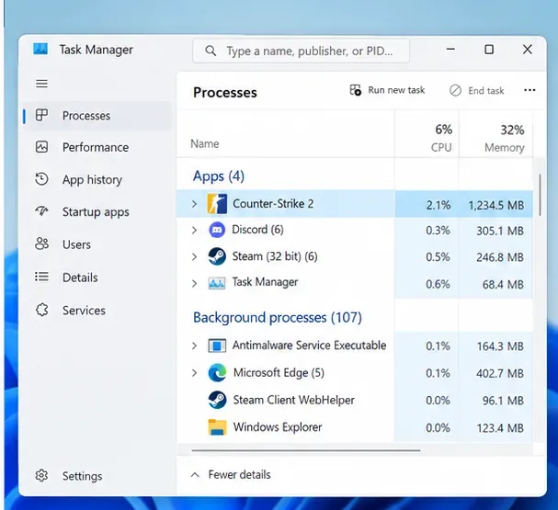Collapse view with Fewer details chevron
This screenshot has width=558, height=510.
click(195, 475)
